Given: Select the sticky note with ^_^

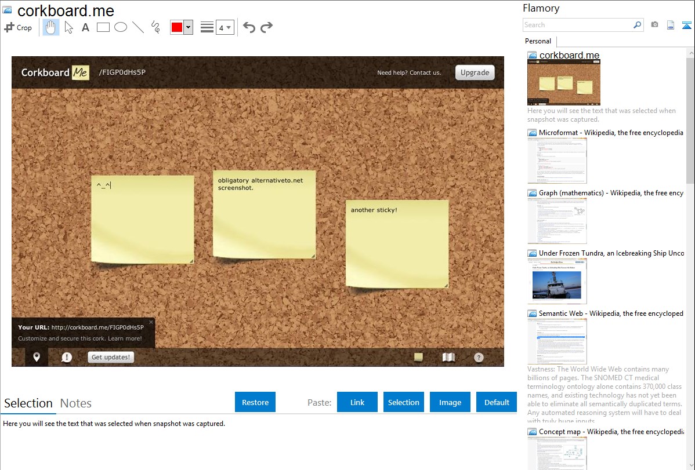Looking at the screenshot, I should 142,219.
